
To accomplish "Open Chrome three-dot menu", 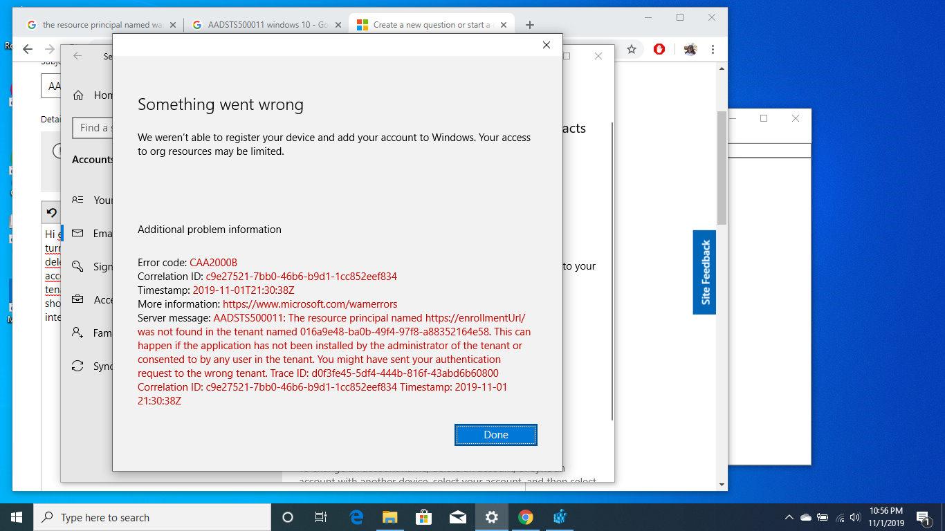I will coord(713,49).
